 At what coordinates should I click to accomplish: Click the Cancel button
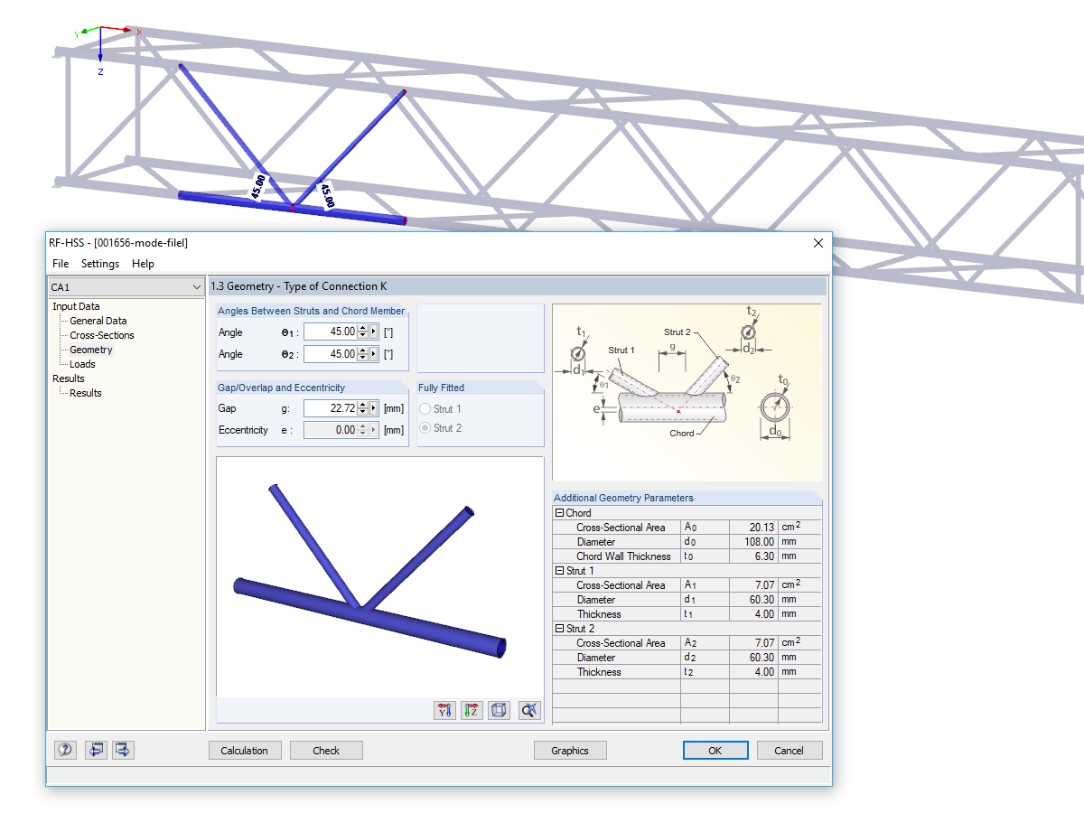click(789, 751)
